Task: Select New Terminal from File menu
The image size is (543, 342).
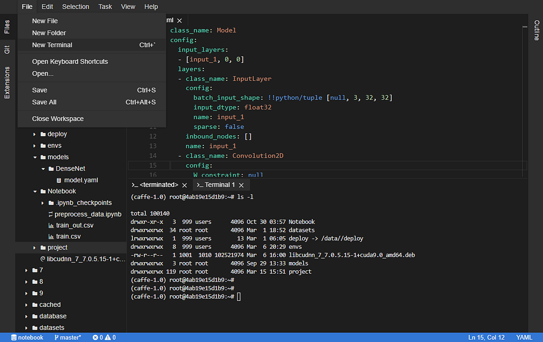Action: pyautogui.click(x=52, y=45)
